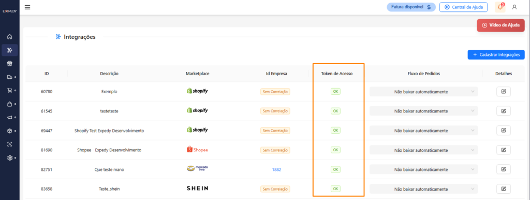
Task: Select ID cell 61545
Action: [47, 111]
